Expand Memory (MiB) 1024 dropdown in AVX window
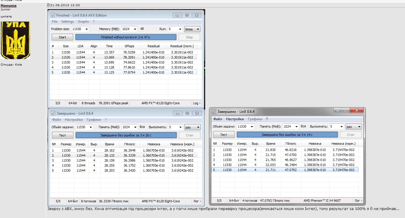 [129, 29]
